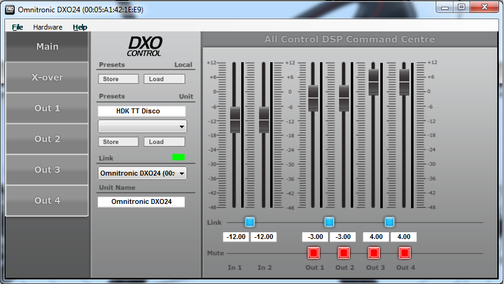The image size is (504, 284).
Task: Click the Out 1 gain value -3.00
Action: pyautogui.click(x=315, y=237)
